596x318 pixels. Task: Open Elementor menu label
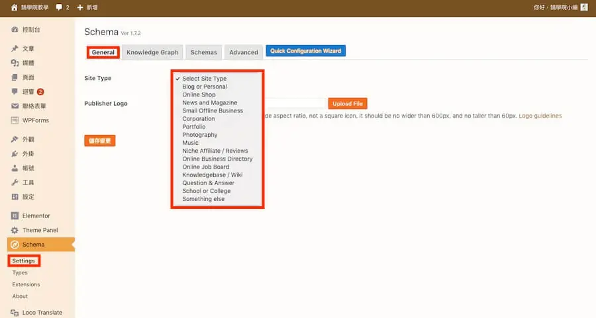(x=36, y=216)
